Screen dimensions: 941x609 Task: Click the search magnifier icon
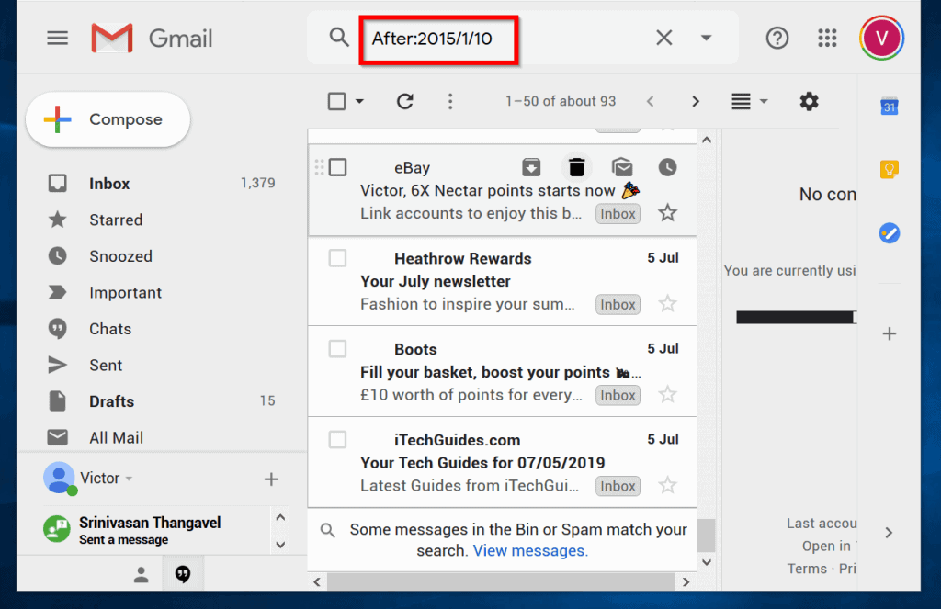pos(339,37)
